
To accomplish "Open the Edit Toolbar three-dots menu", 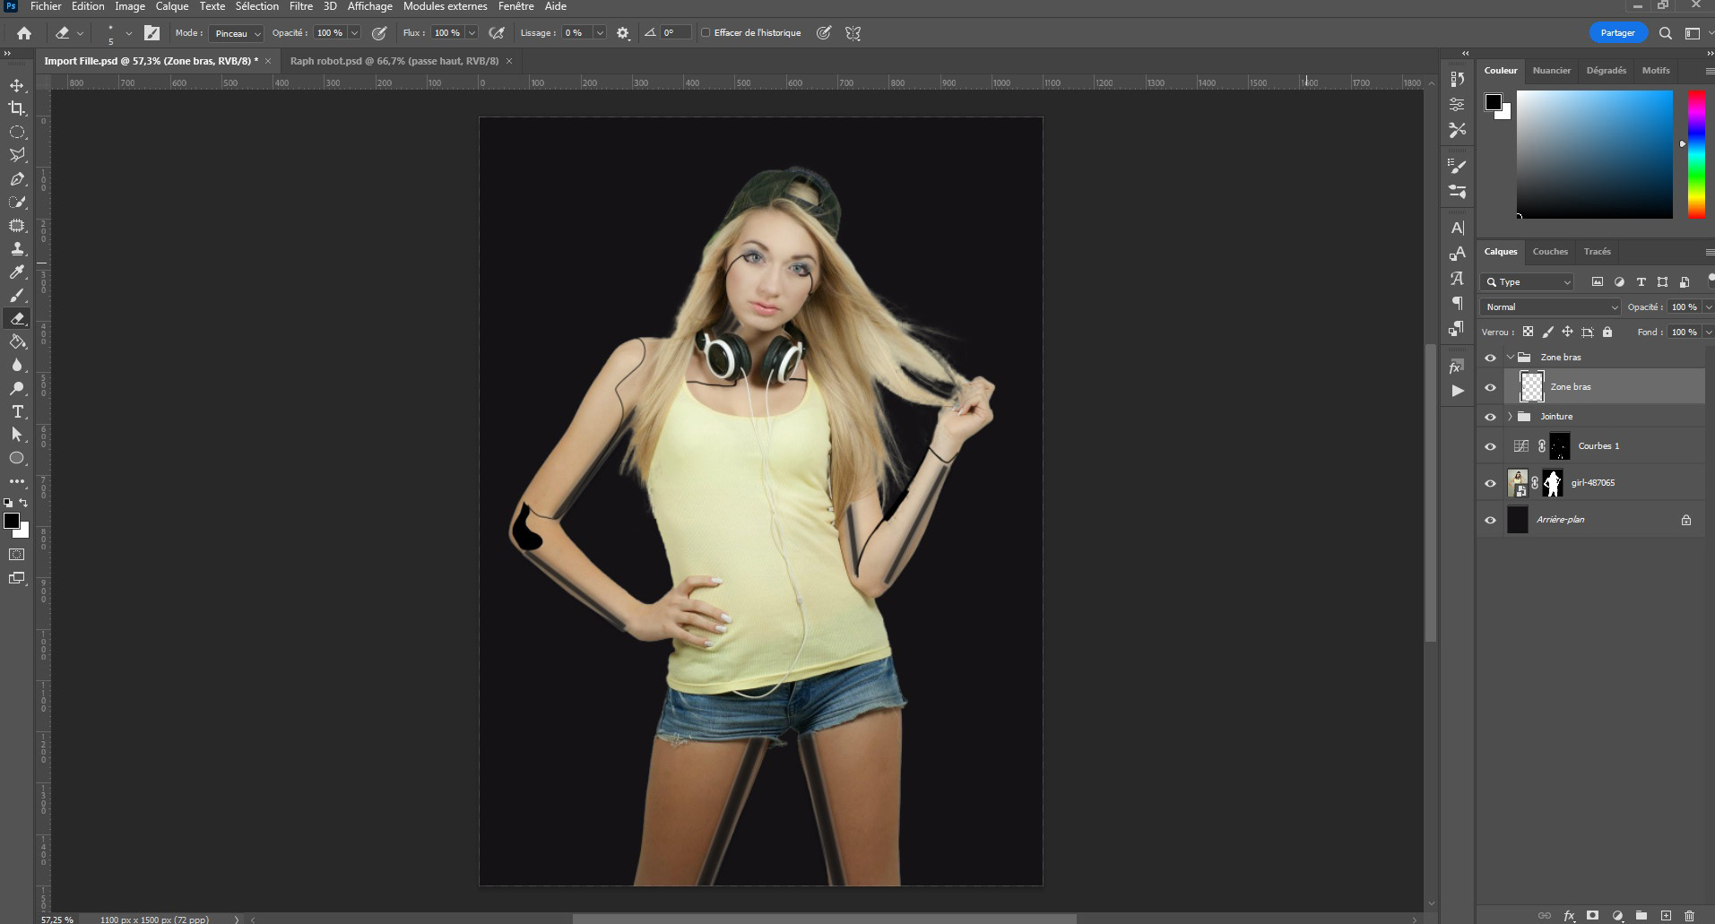I will 17,481.
